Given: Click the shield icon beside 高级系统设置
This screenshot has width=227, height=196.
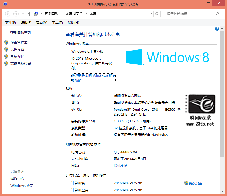Looking at the screenshot, I should tap(6, 64).
